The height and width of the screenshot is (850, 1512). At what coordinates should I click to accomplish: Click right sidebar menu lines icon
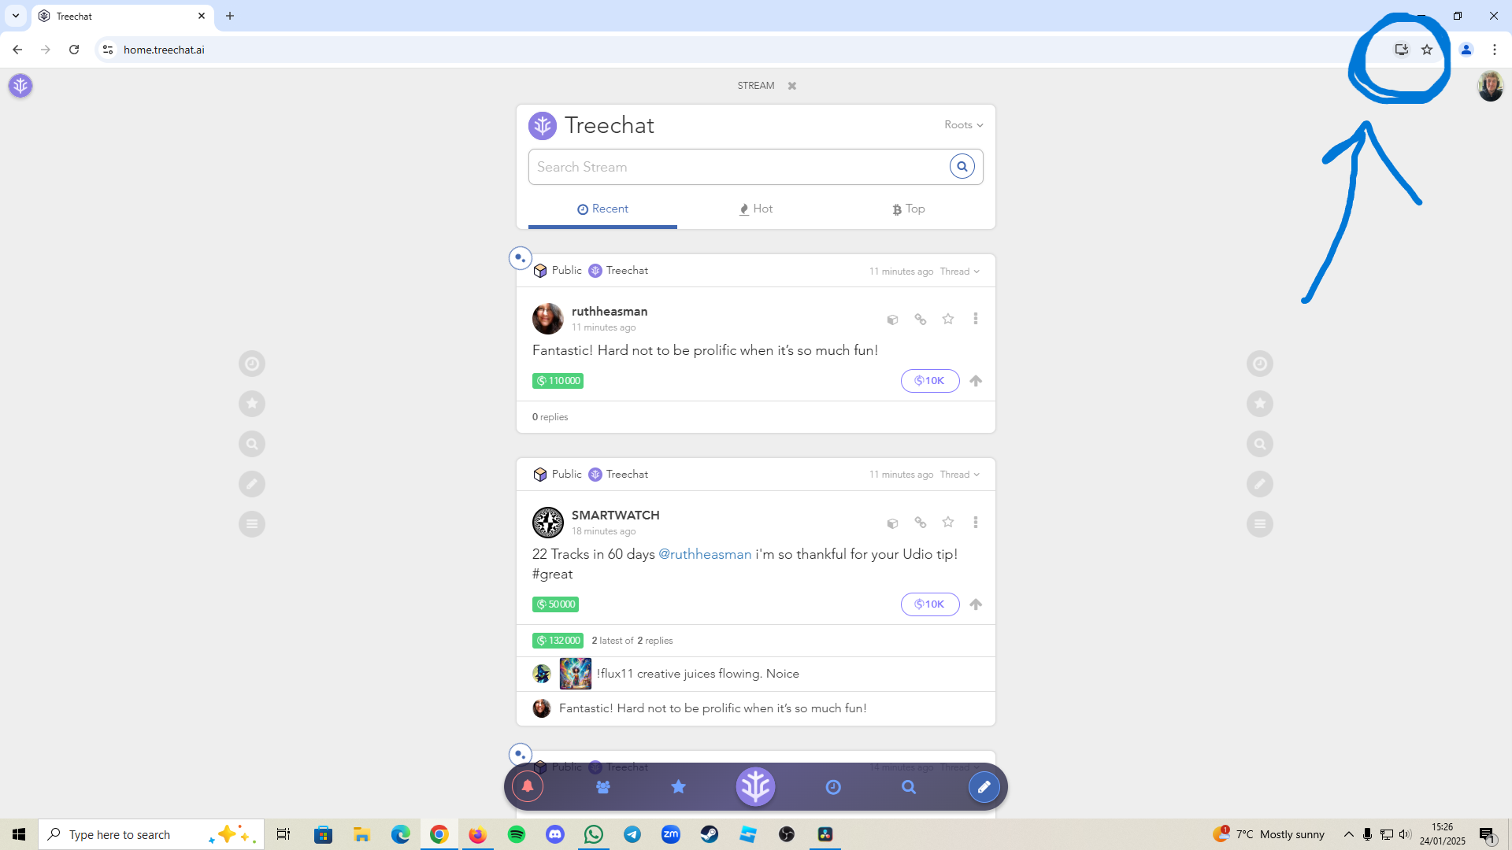pyautogui.click(x=1260, y=524)
